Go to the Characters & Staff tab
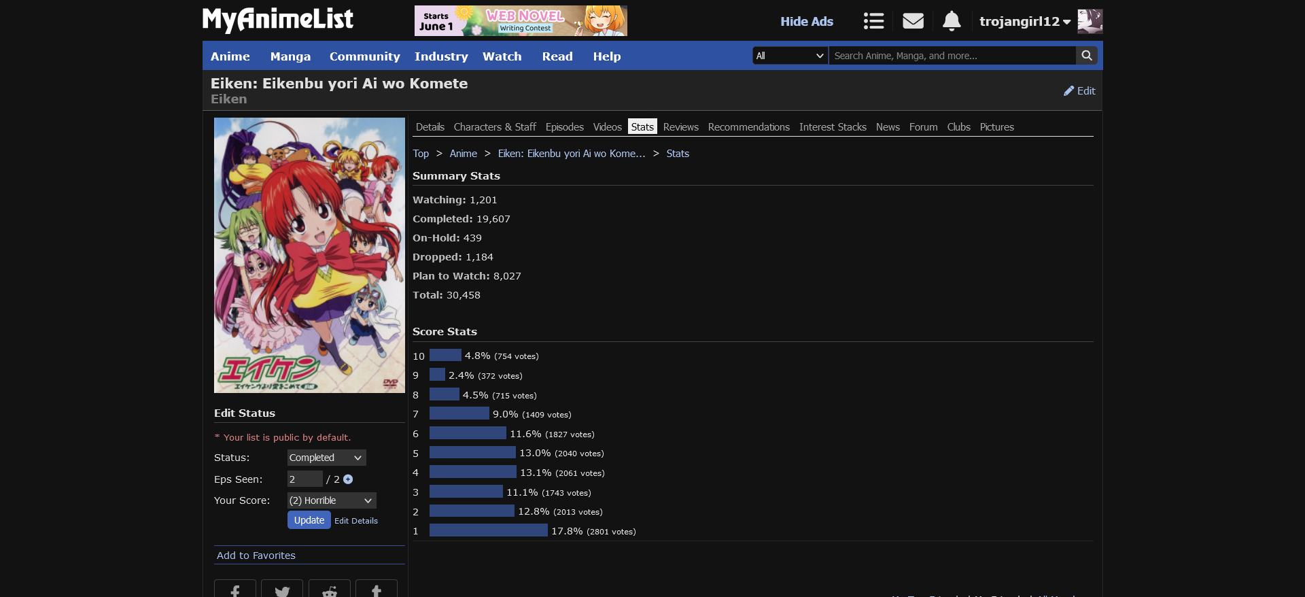The height and width of the screenshot is (597, 1305). [x=495, y=127]
